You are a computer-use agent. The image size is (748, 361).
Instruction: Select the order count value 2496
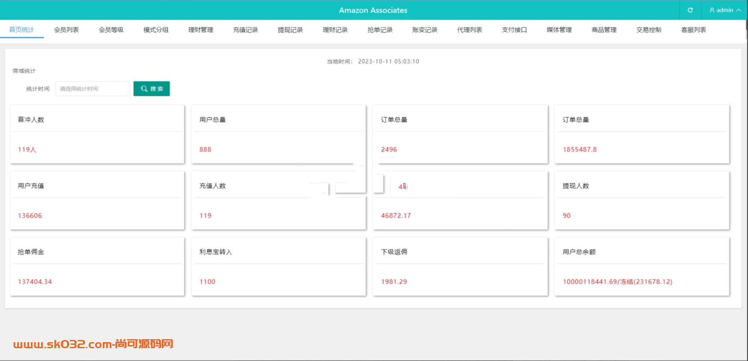coord(389,149)
